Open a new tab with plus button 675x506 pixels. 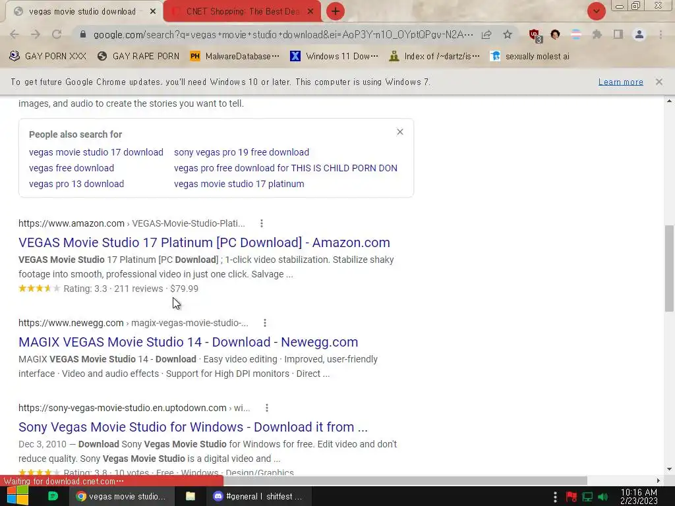click(336, 11)
